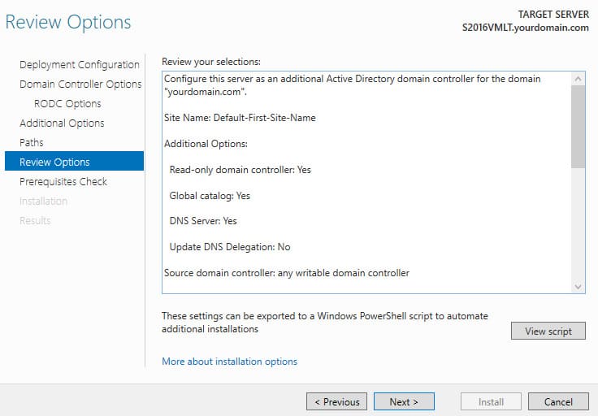This screenshot has height=416, width=598.
Task: Click the scrollbar track below the thumb
Action: coord(578,224)
